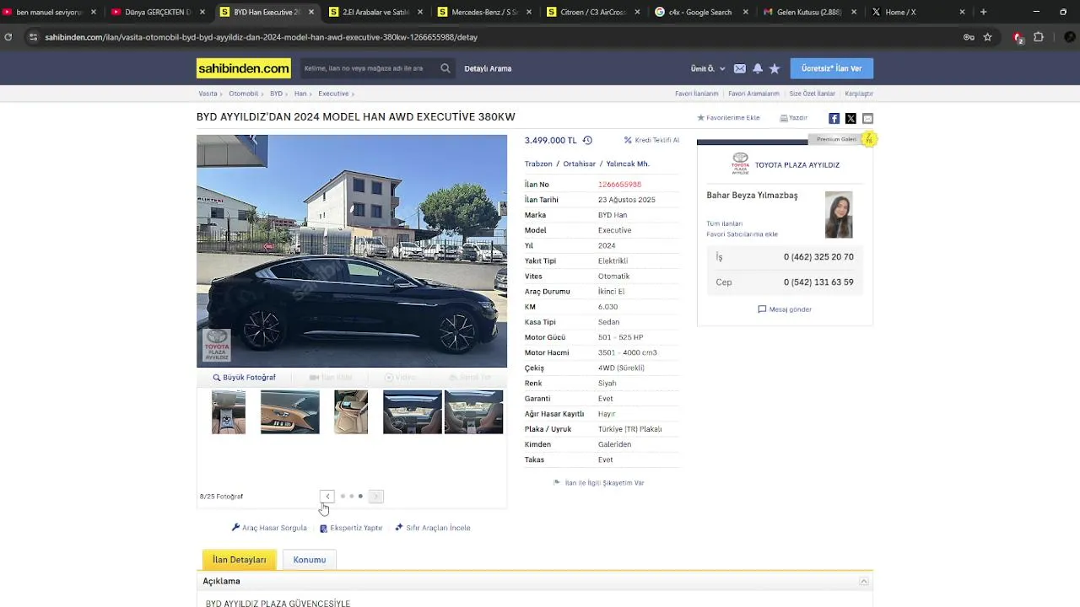Share listing on X
Viewport: 1080px width, 607px height.
[x=850, y=118]
